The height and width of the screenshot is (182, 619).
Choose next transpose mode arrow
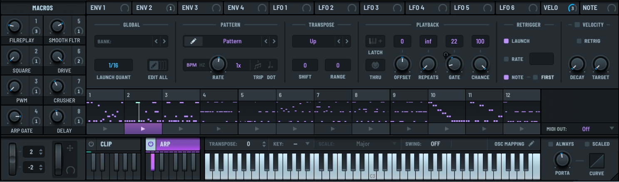[346, 41]
